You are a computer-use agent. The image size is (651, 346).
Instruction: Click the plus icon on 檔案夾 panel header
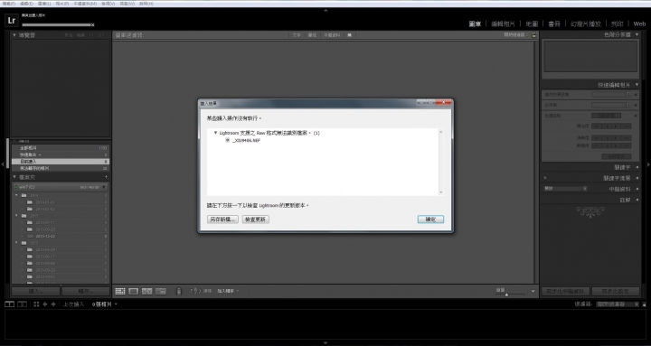[107, 177]
